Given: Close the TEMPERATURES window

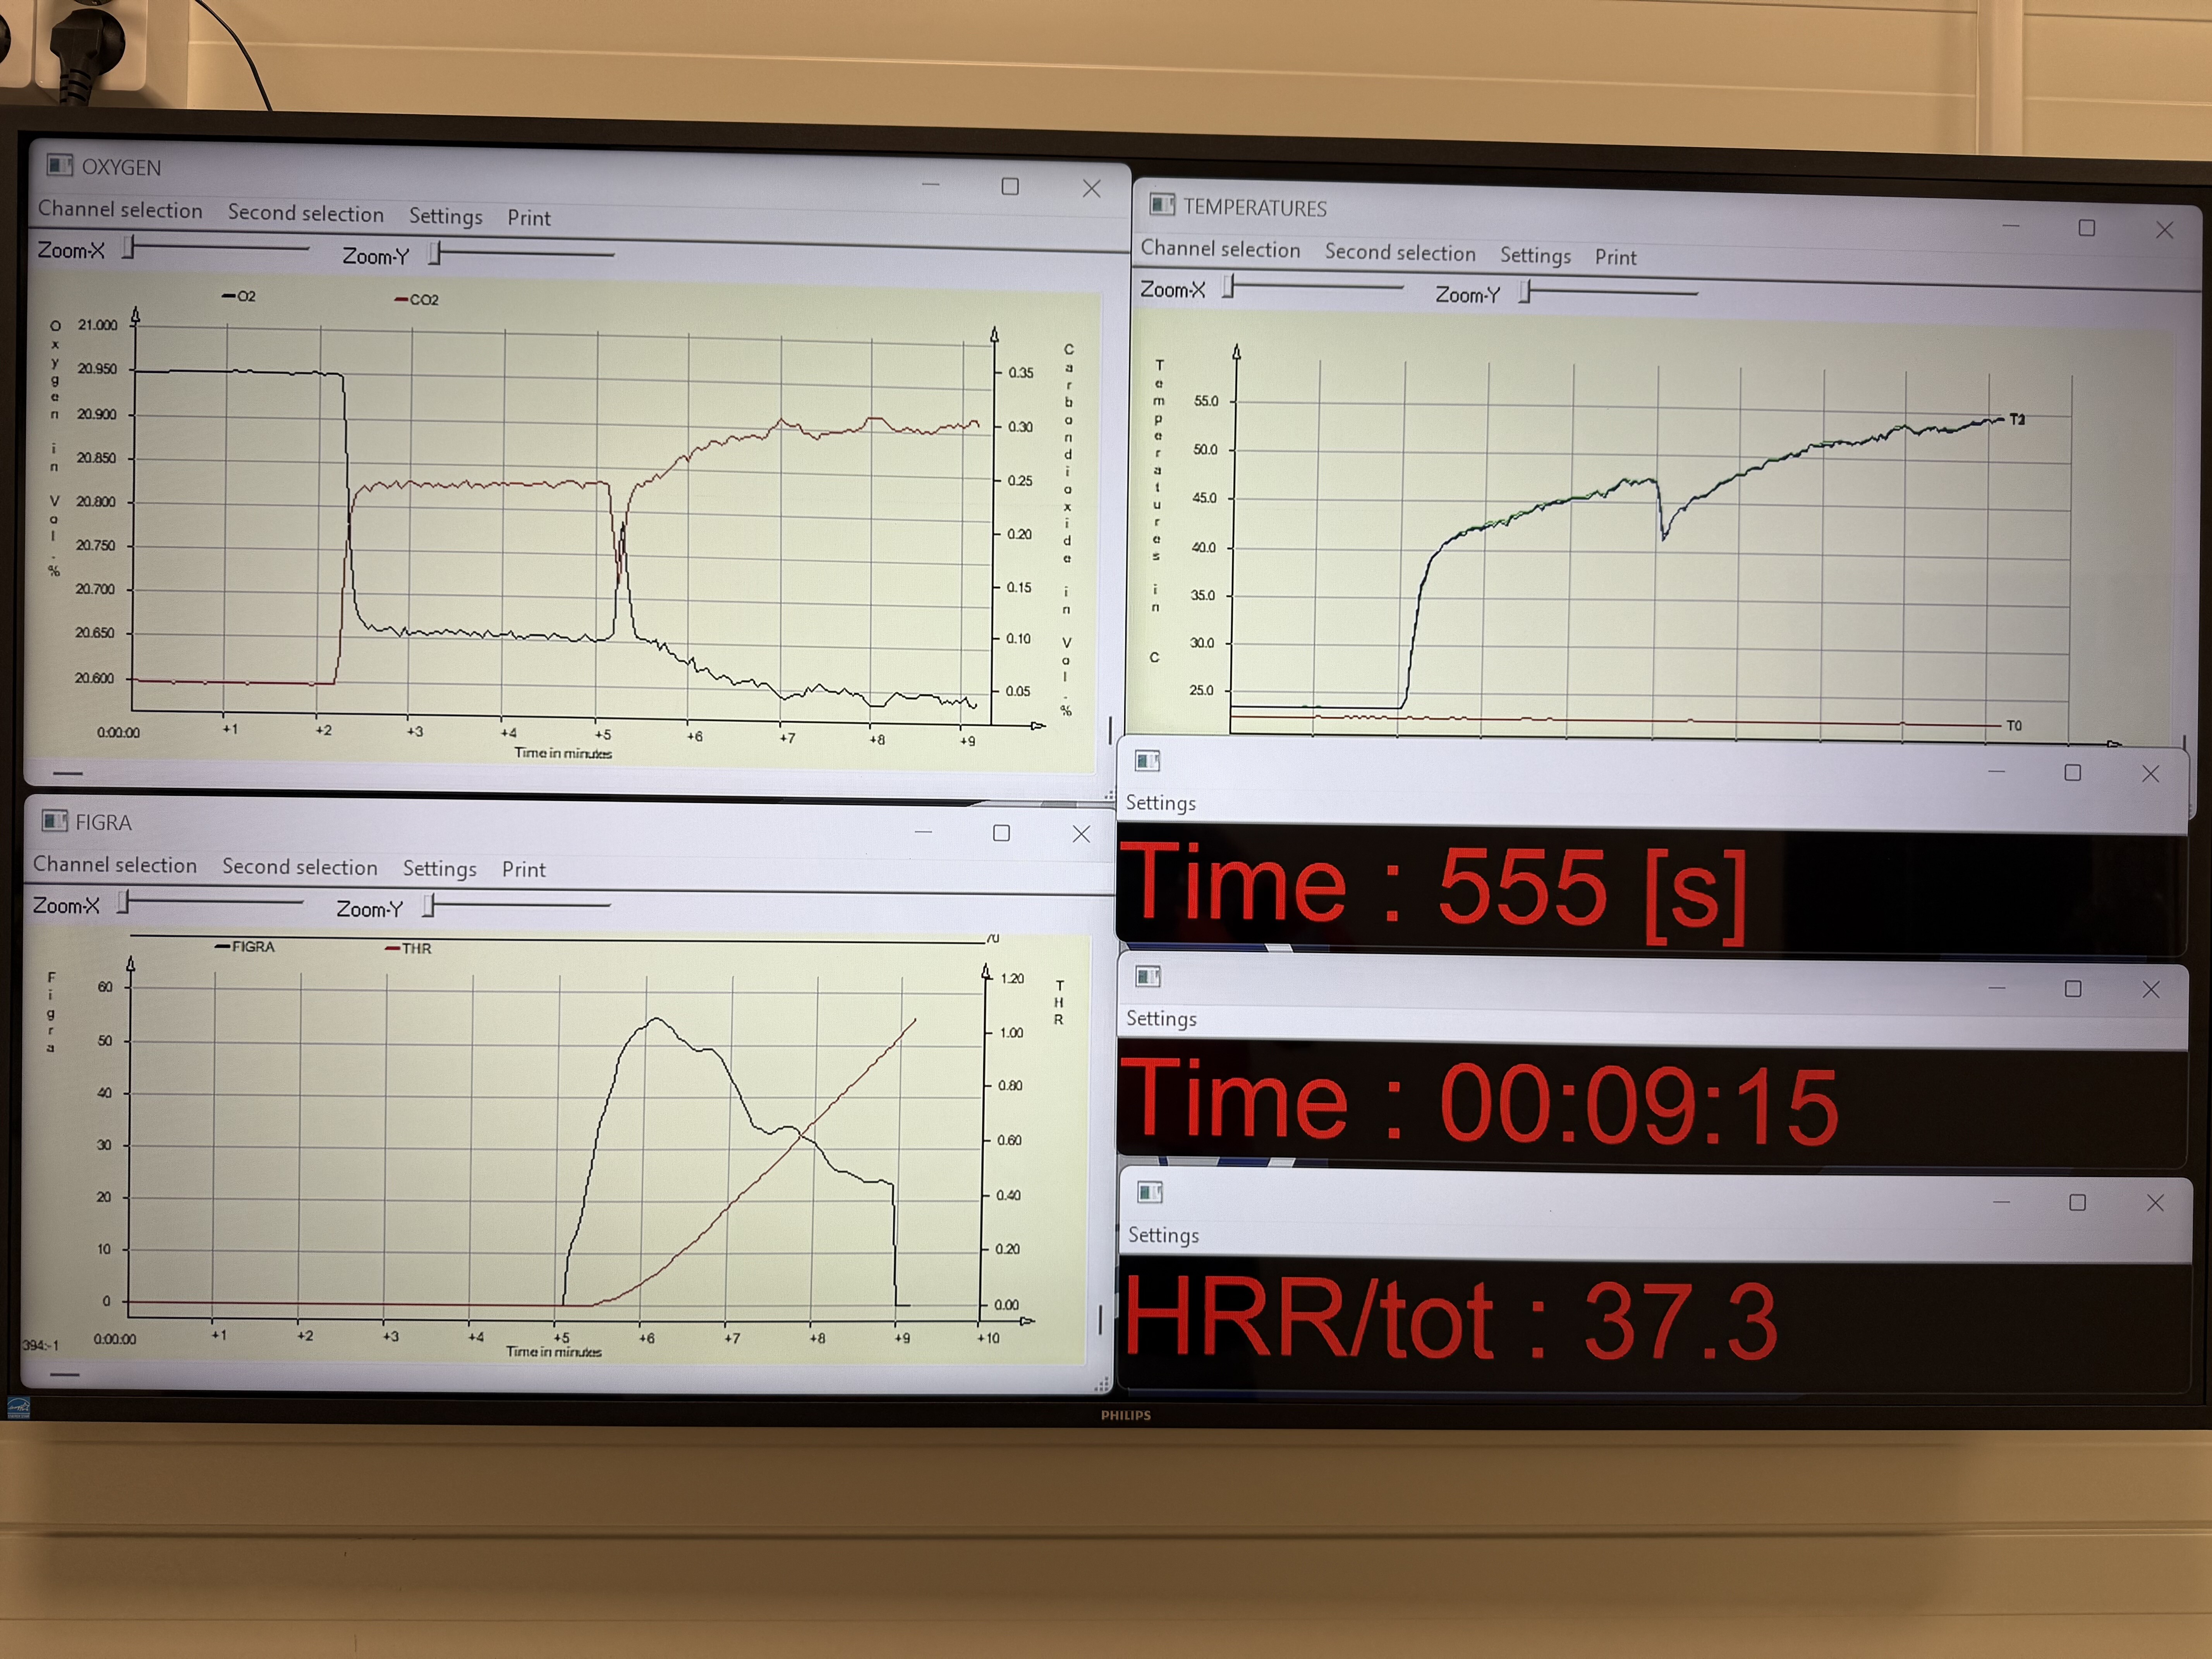Looking at the screenshot, I should tap(2165, 230).
